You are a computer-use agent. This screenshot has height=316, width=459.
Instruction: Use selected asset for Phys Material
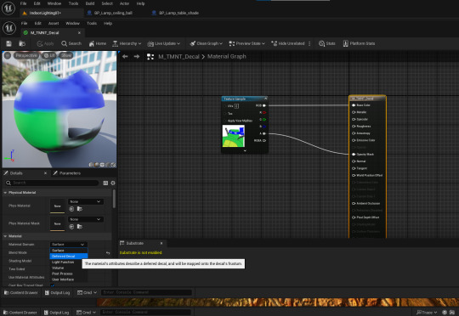[71, 209]
